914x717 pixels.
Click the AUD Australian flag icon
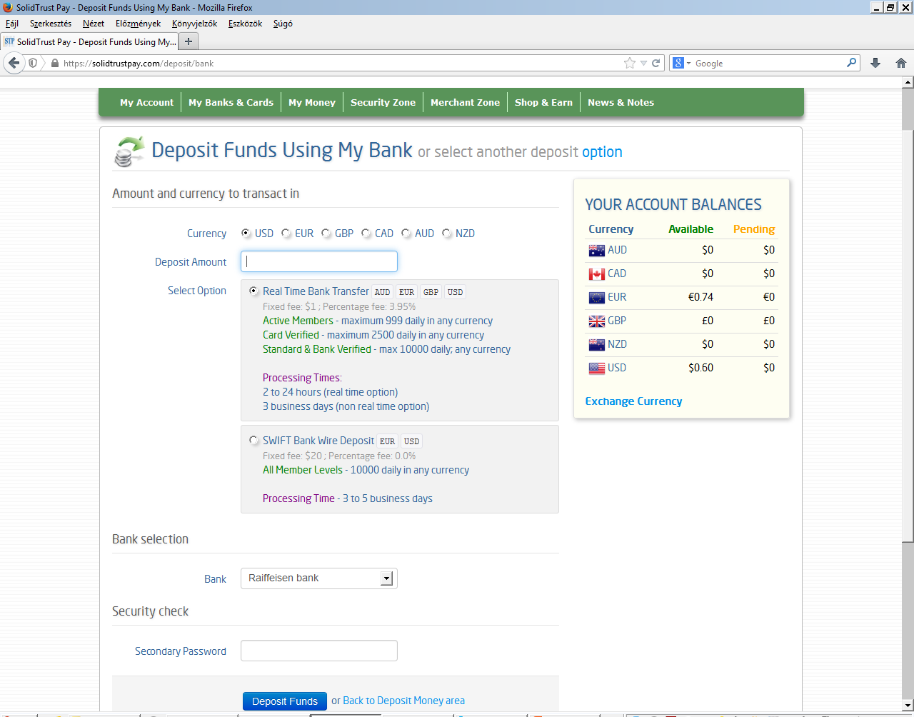pos(596,250)
